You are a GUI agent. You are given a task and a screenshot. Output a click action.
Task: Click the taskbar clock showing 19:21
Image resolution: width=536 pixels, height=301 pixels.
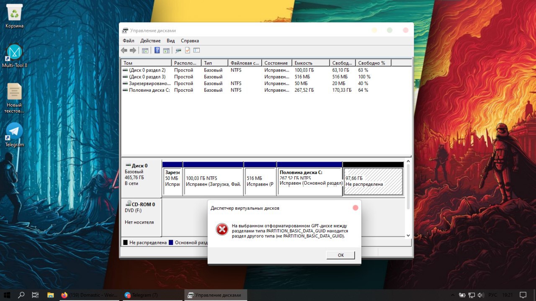pyautogui.click(x=508, y=295)
